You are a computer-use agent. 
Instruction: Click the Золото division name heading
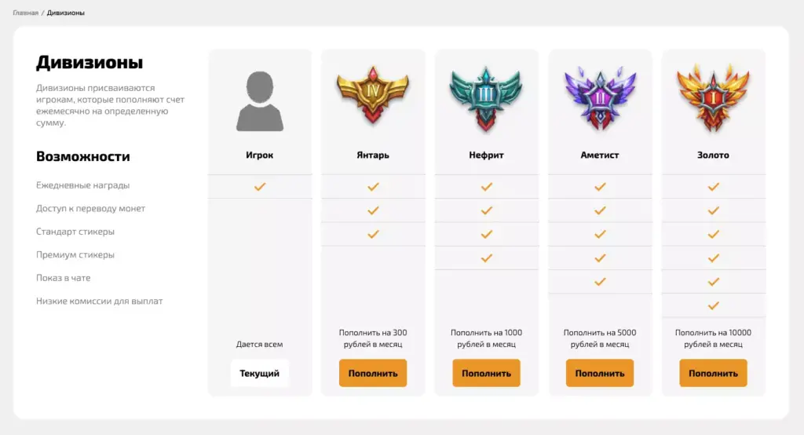pos(713,155)
